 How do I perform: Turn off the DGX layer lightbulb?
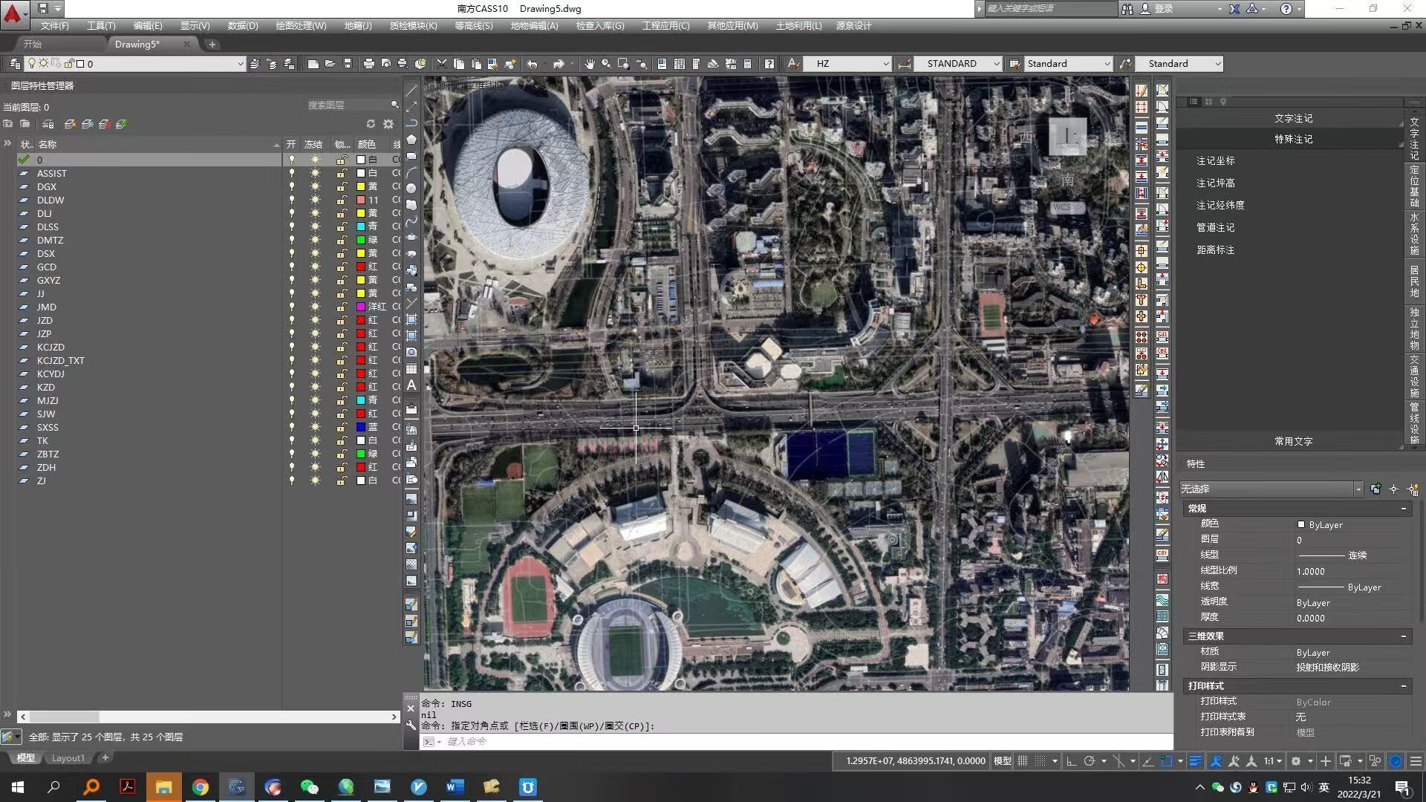[x=291, y=186]
